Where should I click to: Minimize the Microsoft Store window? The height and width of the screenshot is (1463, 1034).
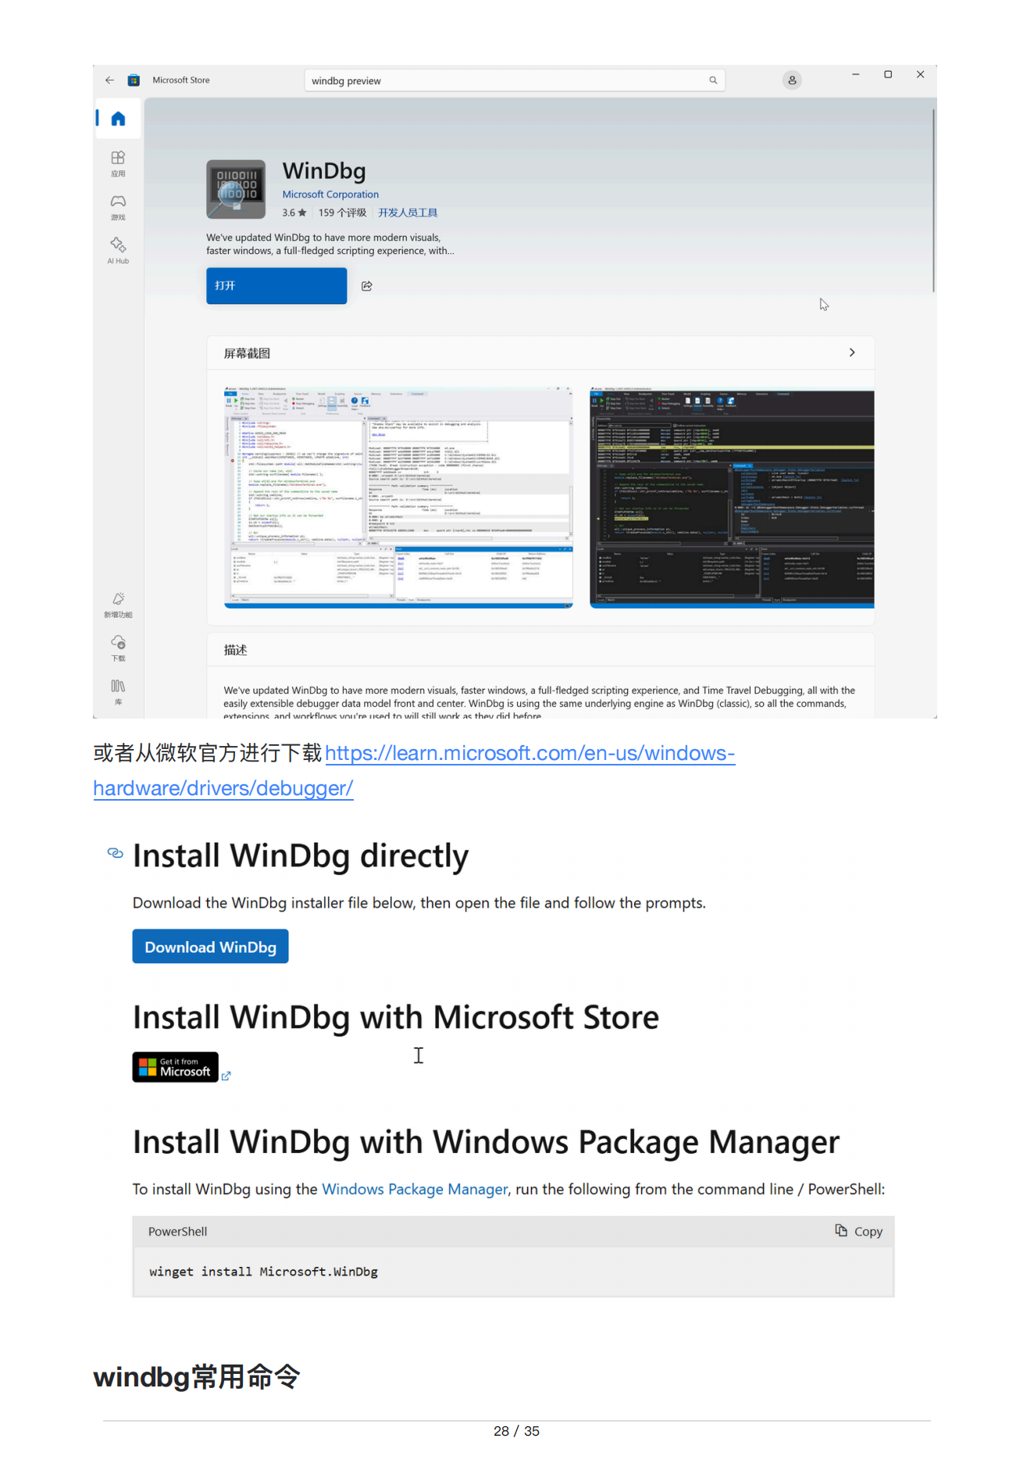click(x=855, y=75)
